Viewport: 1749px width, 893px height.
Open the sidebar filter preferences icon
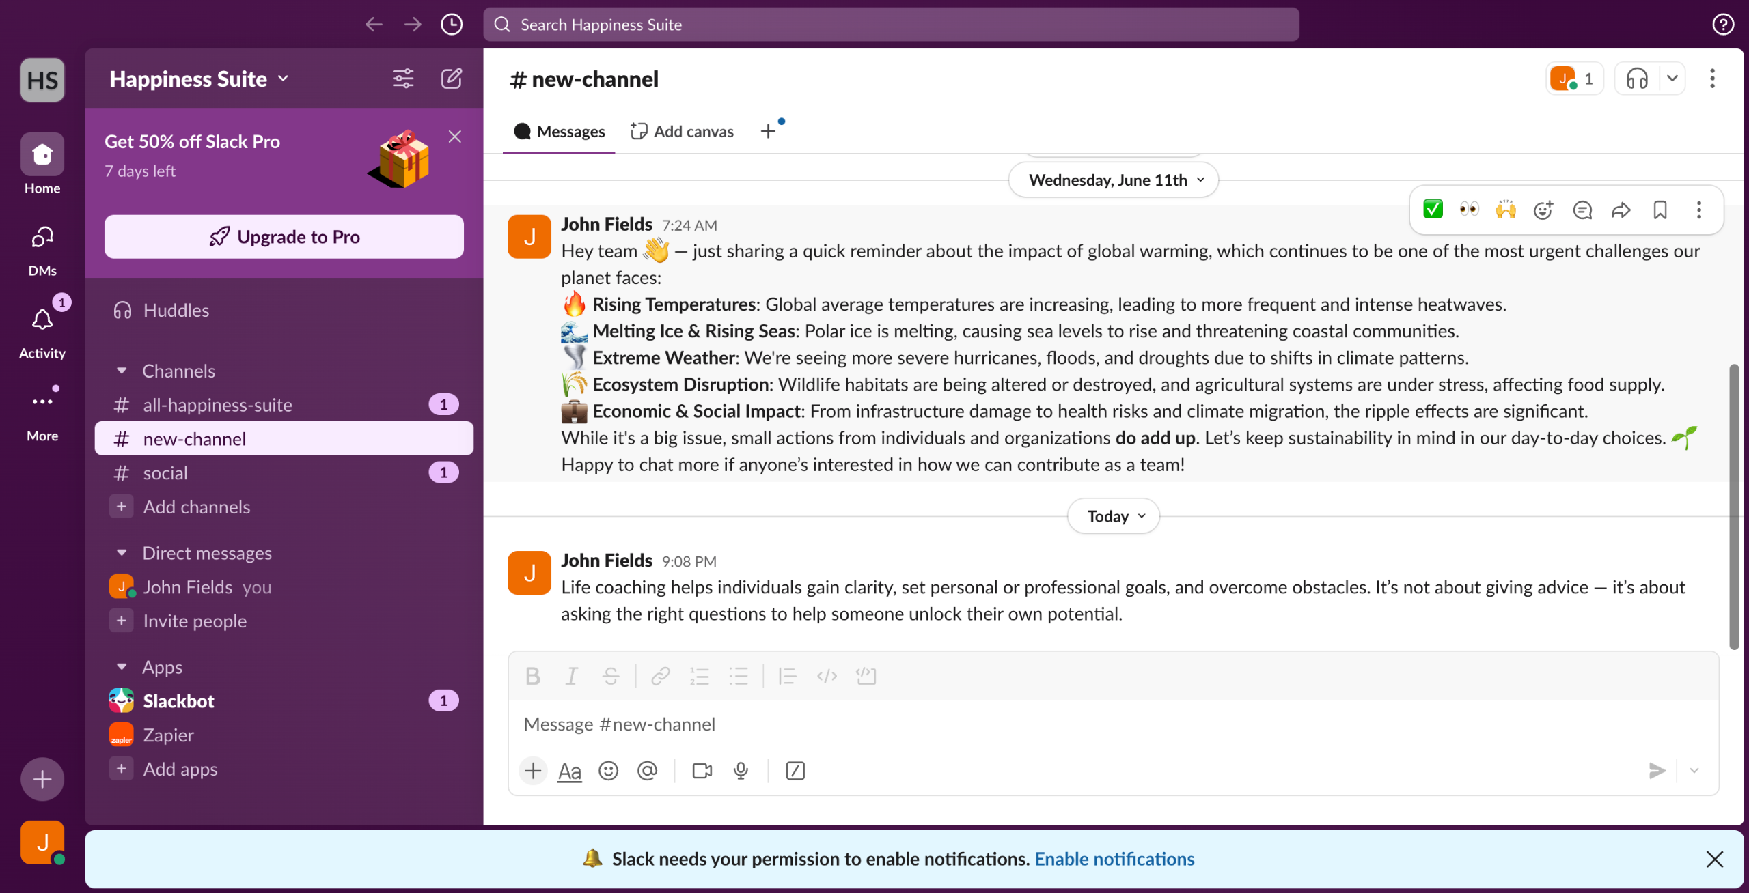(x=403, y=79)
